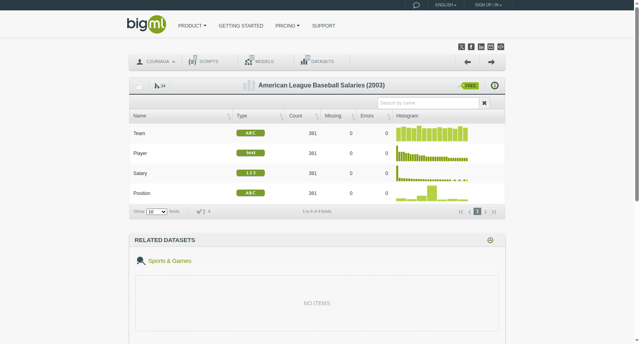Open the Sports & Games link
The height and width of the screenshot is (344, 640).
pyautogui.click(x=170, y=261)
